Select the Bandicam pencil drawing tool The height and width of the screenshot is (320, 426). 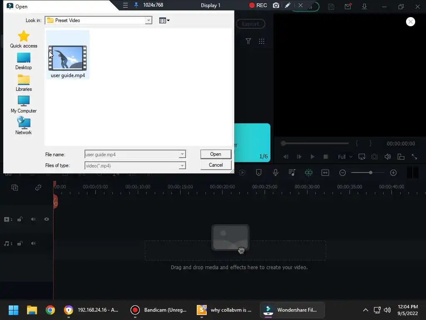click(x=287, y=5)
